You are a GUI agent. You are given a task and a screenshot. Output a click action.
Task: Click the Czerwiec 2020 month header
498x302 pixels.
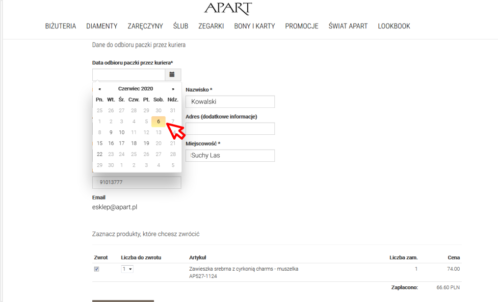point(135,89)
